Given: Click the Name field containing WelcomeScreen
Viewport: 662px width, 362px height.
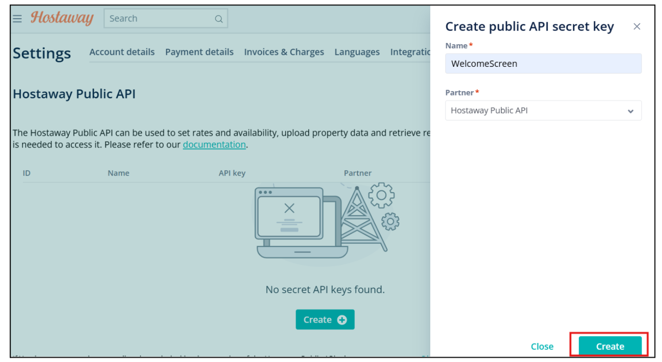Looking at the screenshot, I should point(543,64).
